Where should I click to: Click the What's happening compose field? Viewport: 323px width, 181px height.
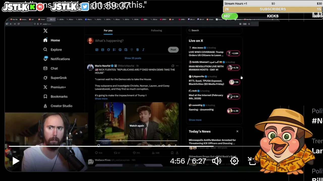pos(109,41)
